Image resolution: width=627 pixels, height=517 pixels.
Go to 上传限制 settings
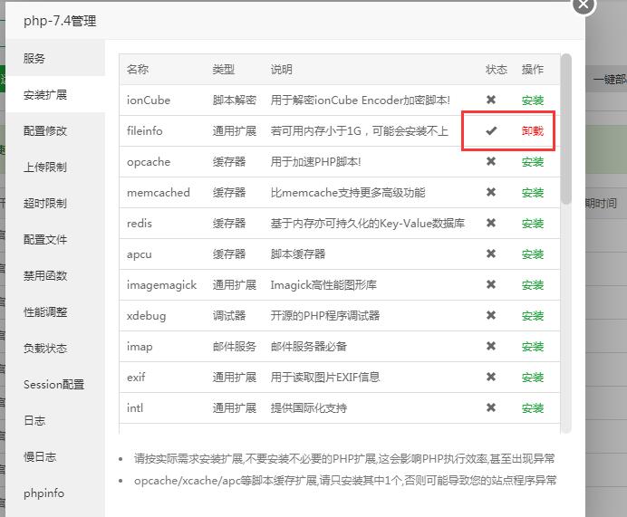click(x=55, y=167)
